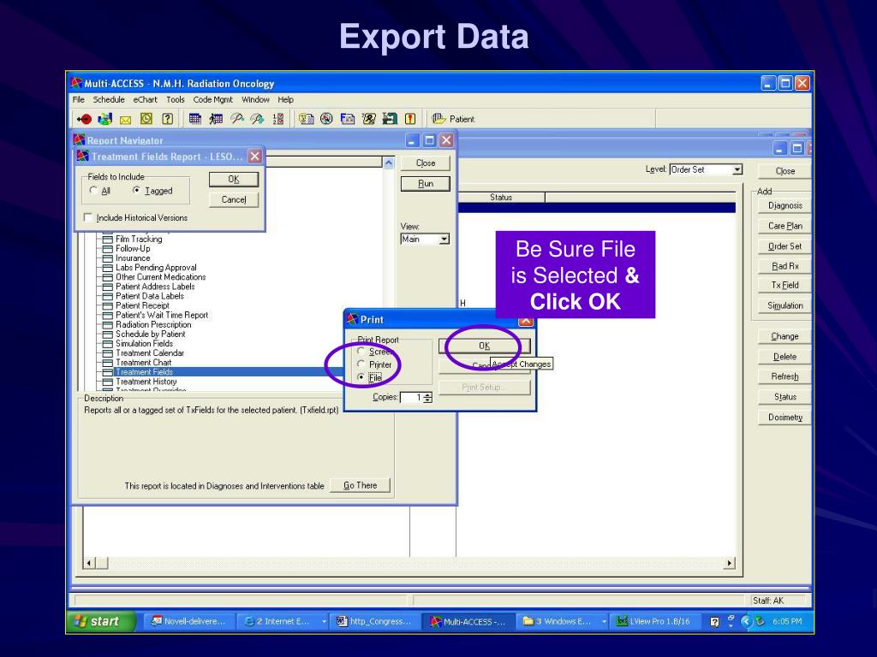Click OK in Treatment Fields Report dialog
This screenshot has height=657, width=877.
pos(233,180)
